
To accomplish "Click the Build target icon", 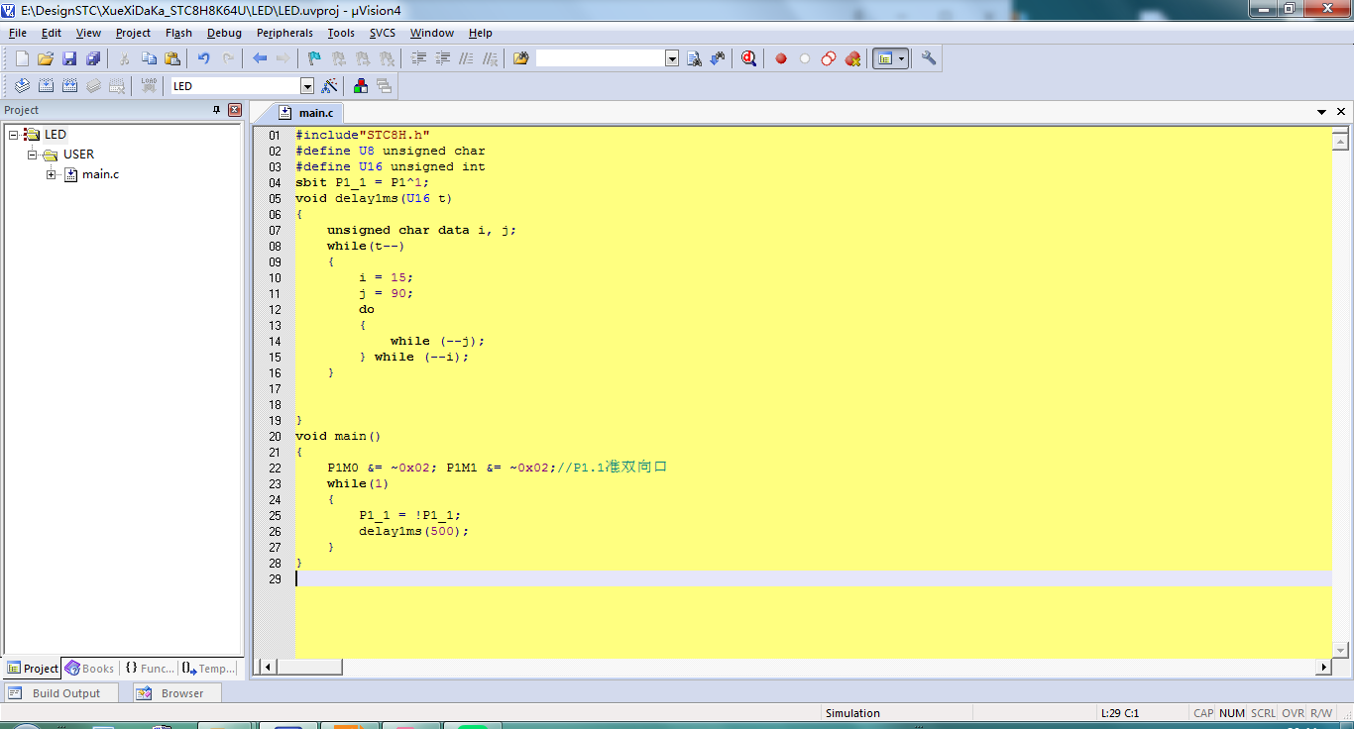I will coord(45,86).
